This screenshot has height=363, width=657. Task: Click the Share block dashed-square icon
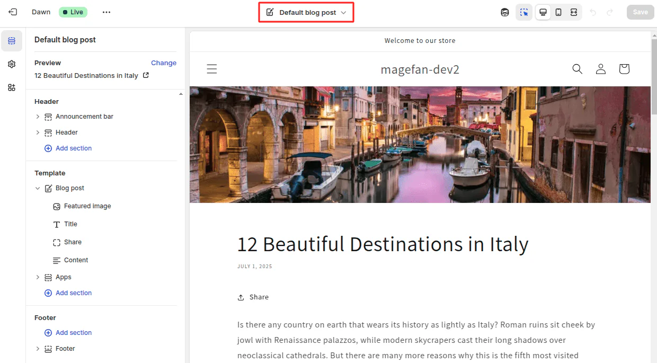point(57,242)
